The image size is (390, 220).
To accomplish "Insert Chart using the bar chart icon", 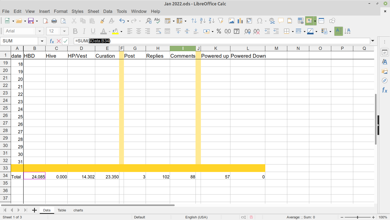I will [240, 21].
